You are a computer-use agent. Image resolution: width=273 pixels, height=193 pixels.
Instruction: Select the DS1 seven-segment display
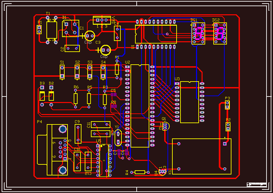coord(198,33)
